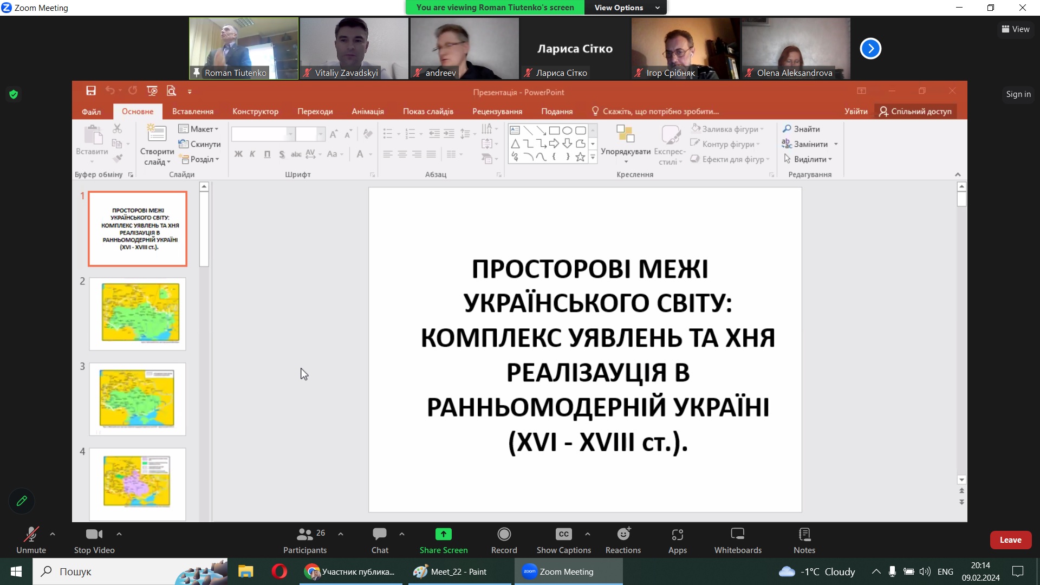Toggle Stop Video camera
This screenshot has height=585, width=1040.
click(94, 535)
